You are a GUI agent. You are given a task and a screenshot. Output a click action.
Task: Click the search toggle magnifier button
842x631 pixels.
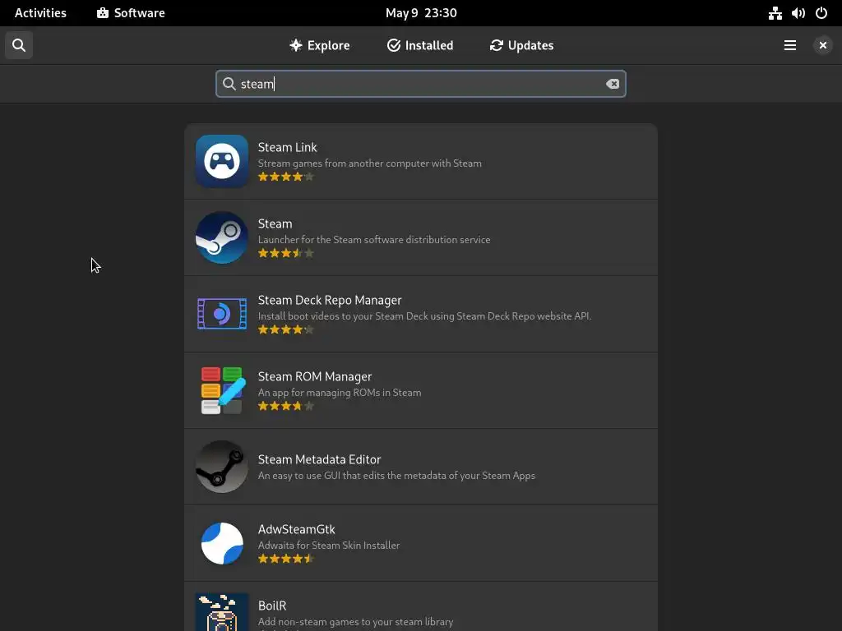coord(19,45)
